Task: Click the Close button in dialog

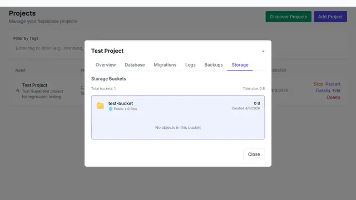Action: click(254, 154)
